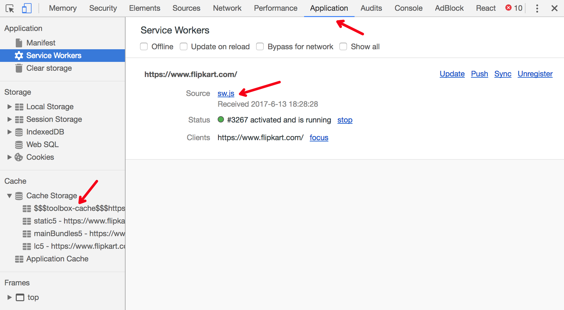
Task: Click the static5 cache table icon
Action: click(27, 221)
